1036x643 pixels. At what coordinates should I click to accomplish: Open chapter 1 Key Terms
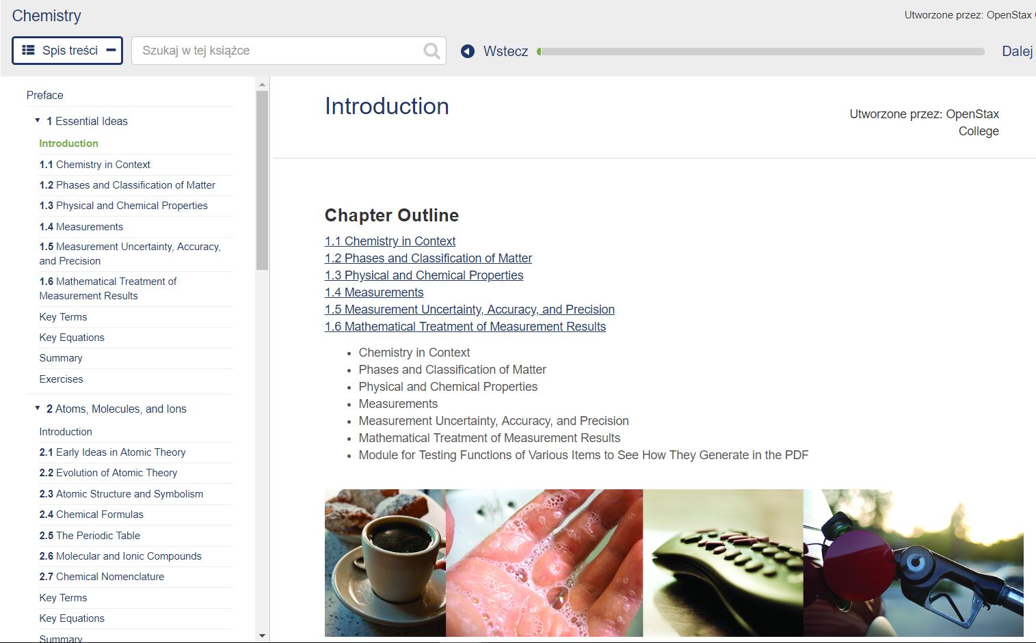tap(63, 317)
